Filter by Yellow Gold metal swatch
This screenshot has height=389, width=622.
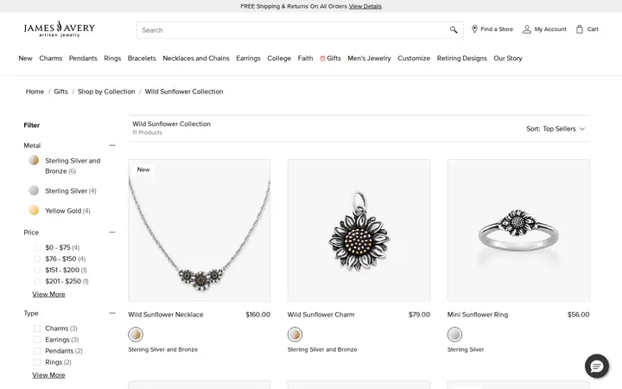click(34, 210)
